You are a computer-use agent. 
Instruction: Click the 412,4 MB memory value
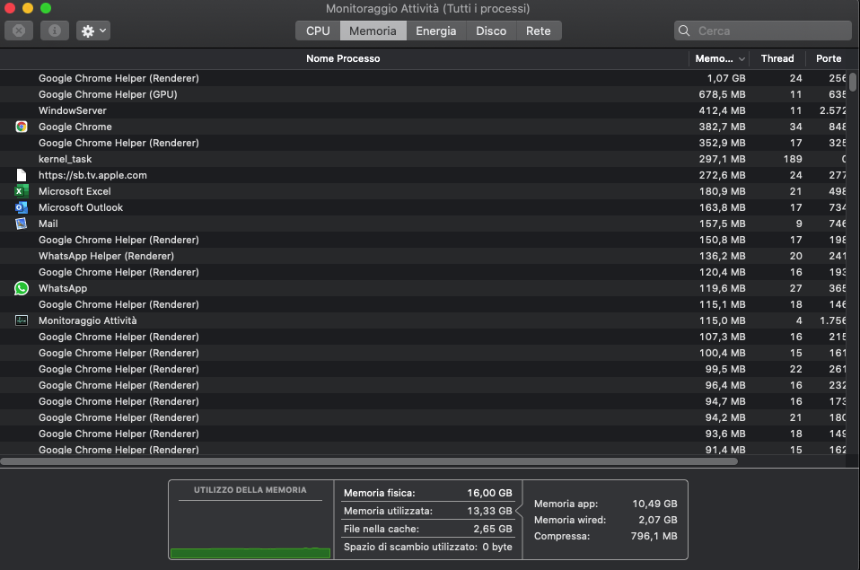pos(722,110)
